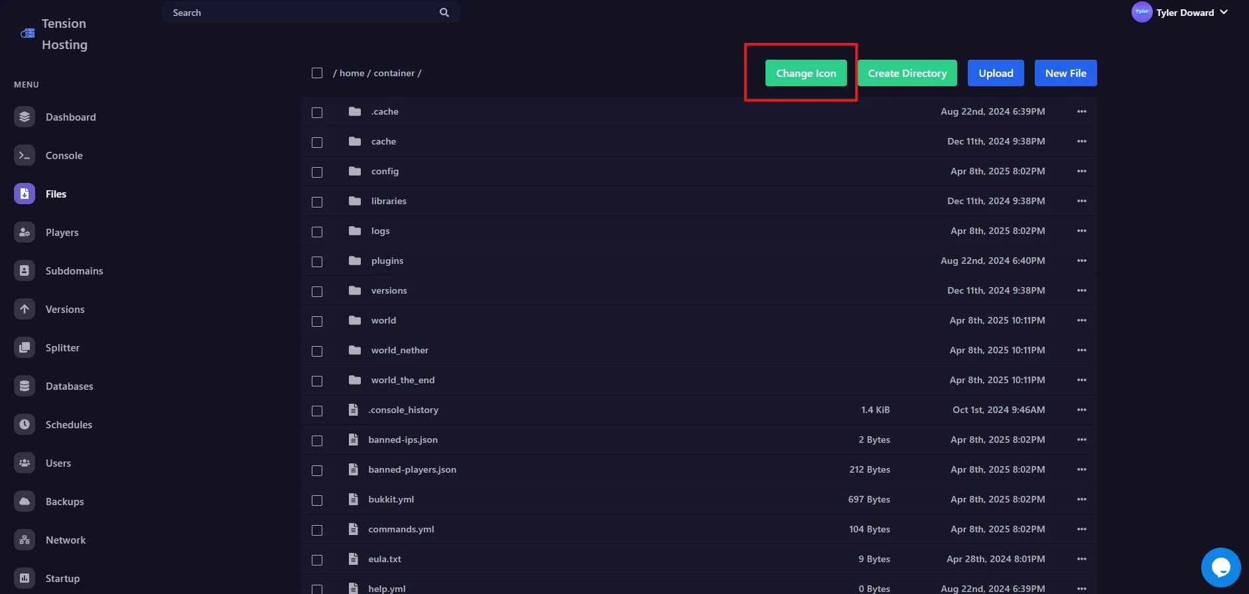Open options menu for logs folder
The width and height of the screenshot is (1249, 594).
pos(1082,231)
